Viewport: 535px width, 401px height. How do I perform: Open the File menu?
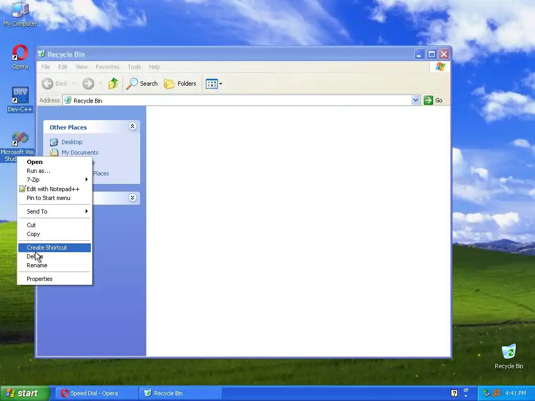45,67
